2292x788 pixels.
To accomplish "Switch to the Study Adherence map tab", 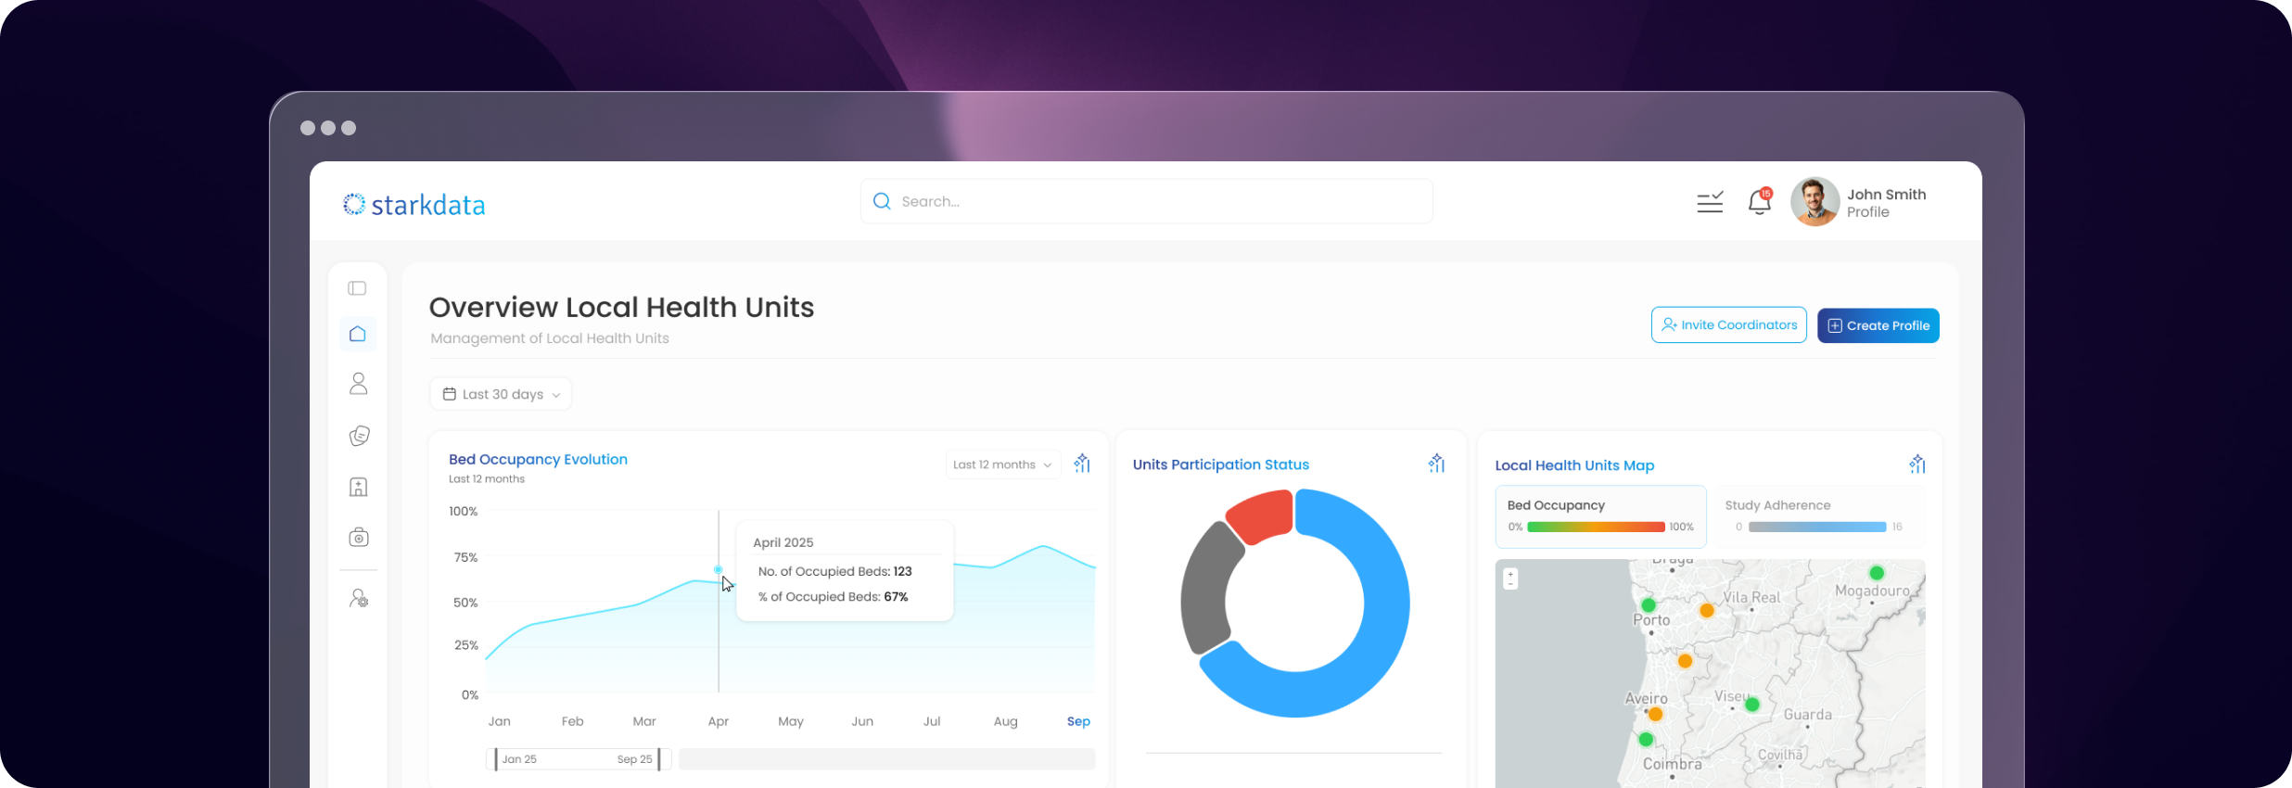I will 1818,516.
